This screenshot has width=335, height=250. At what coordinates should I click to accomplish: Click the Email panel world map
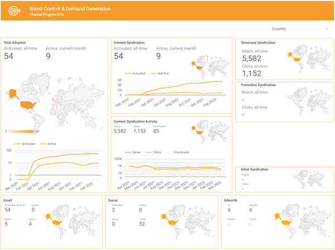click(71, 222)
